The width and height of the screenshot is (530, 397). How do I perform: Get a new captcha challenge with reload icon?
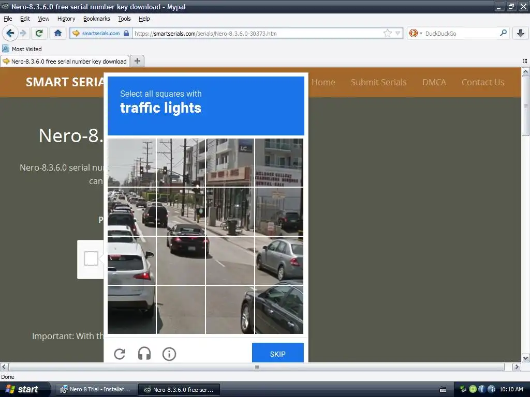[x=120, y=354]
